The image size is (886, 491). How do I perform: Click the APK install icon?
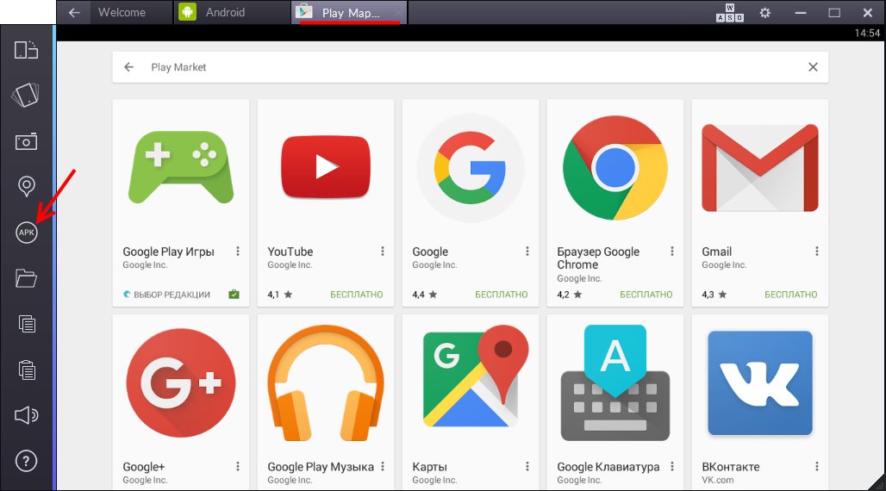coord(26,233)
